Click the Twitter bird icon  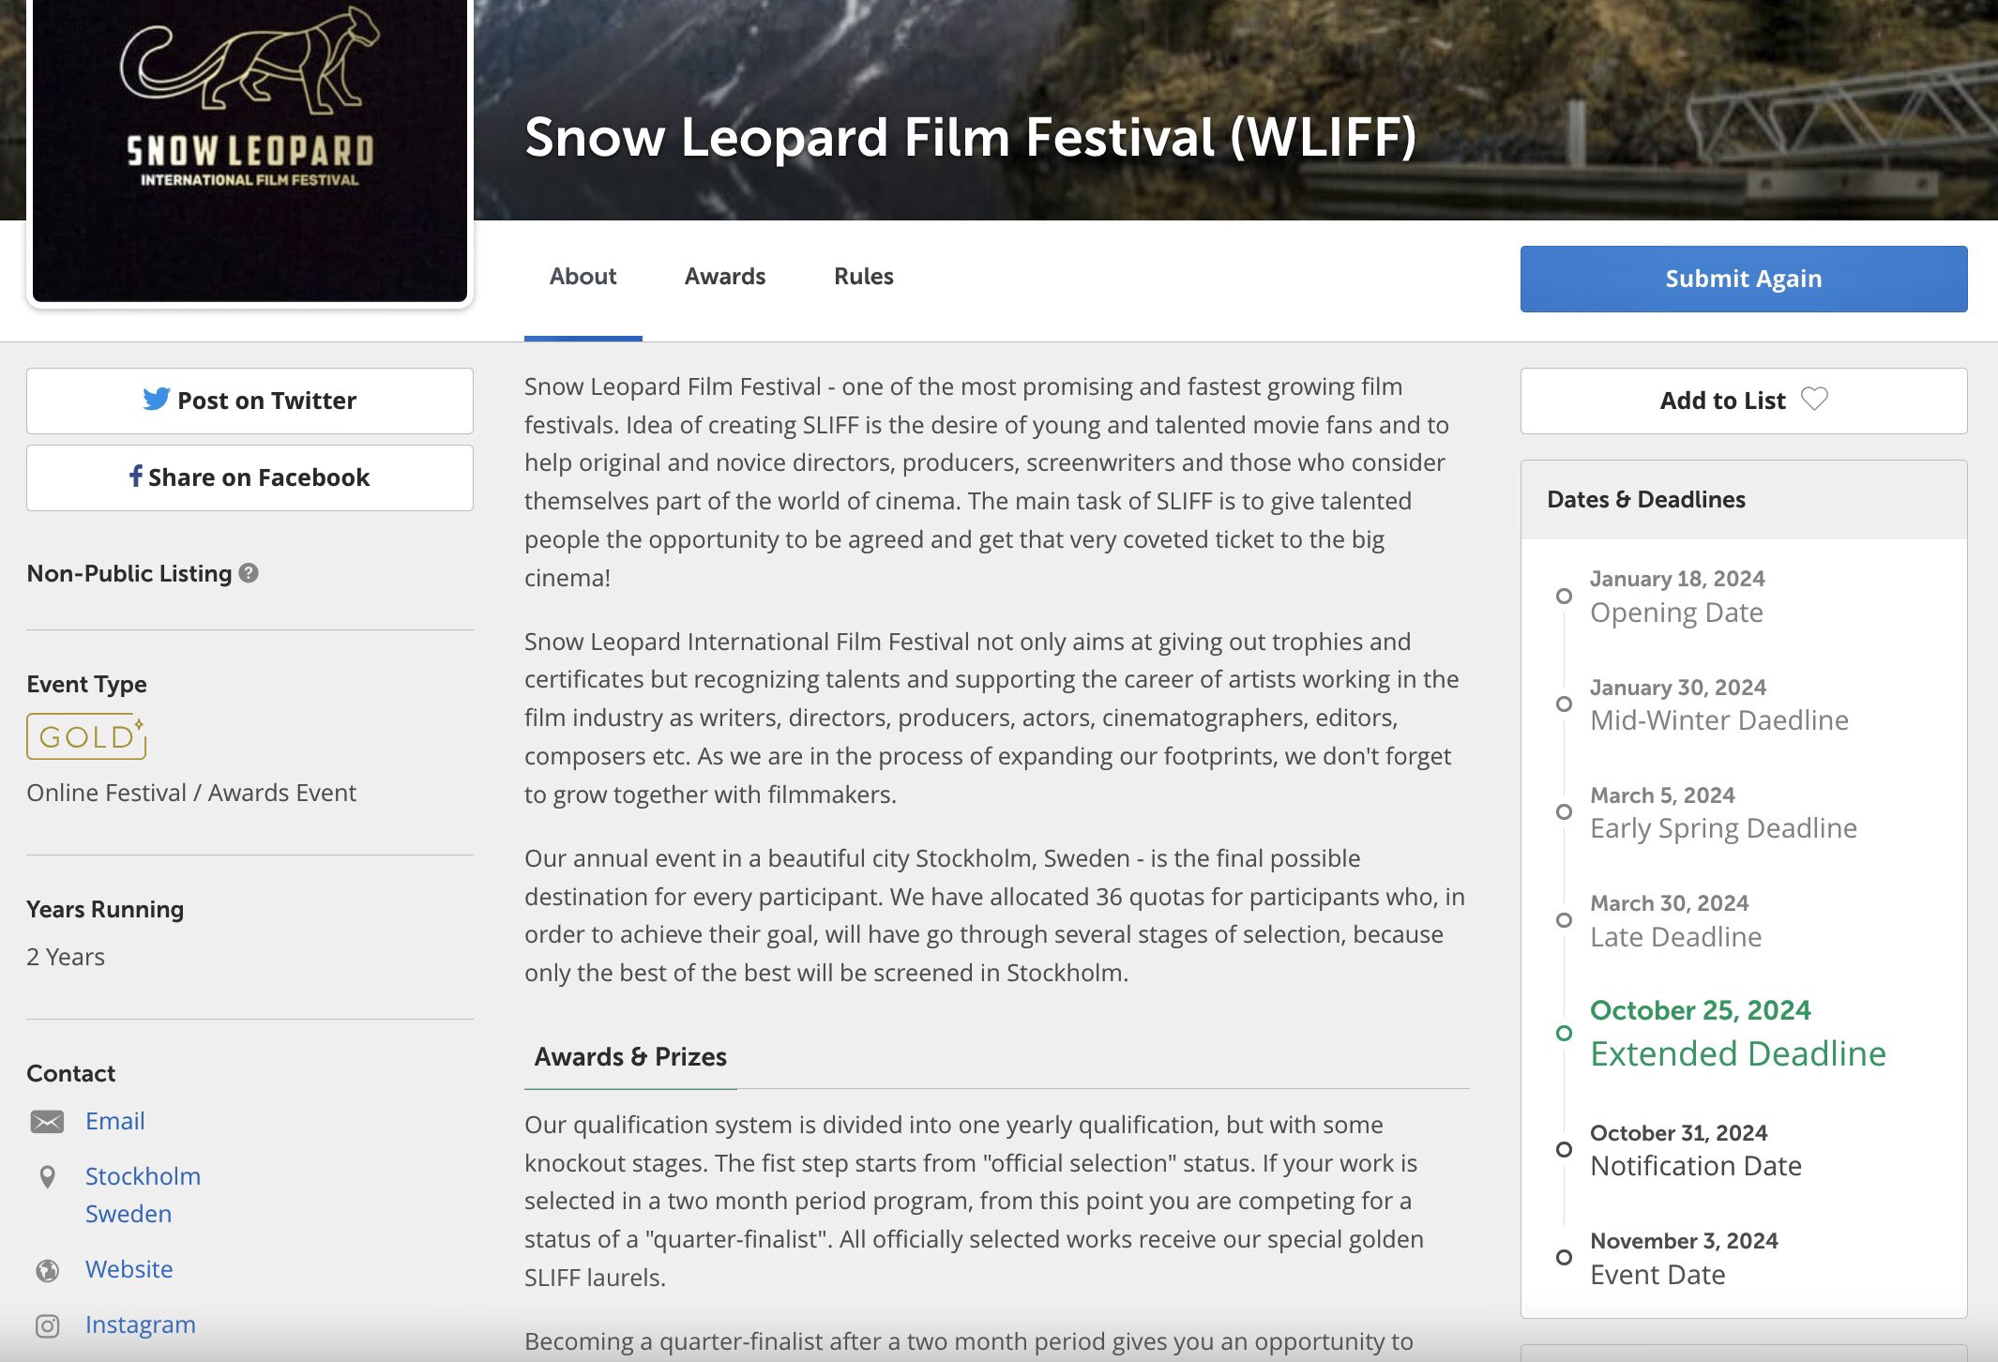click(x=157, y=400)
